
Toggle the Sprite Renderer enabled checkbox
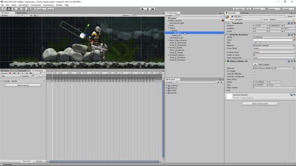click(x=231, y=35)
